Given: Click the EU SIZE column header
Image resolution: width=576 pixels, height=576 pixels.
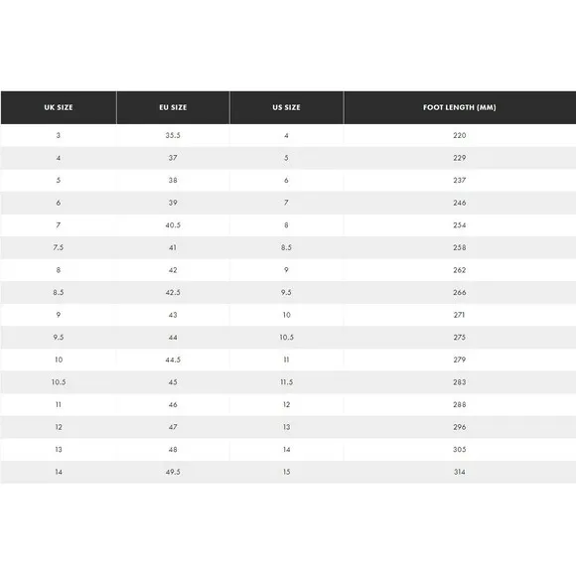Looking at the screenshot, I should pyautogui.click(x=173, y=107).
